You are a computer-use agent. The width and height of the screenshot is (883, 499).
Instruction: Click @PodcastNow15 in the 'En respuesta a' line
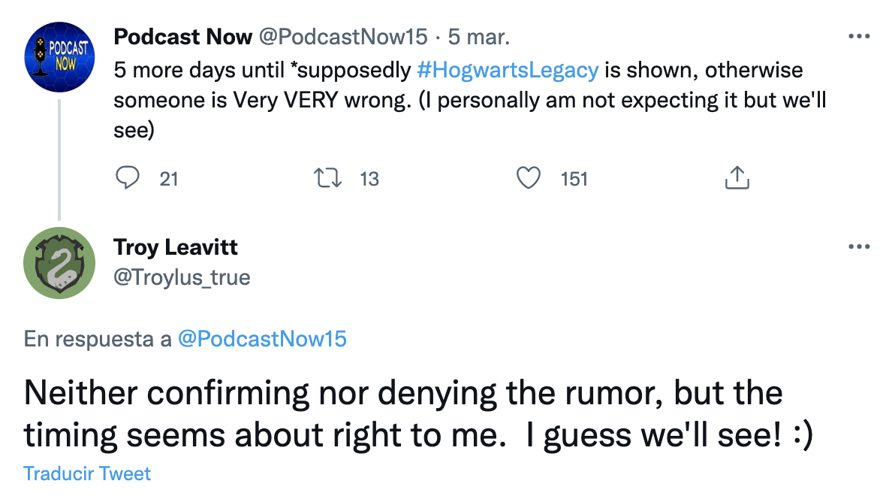pos(262,339)
